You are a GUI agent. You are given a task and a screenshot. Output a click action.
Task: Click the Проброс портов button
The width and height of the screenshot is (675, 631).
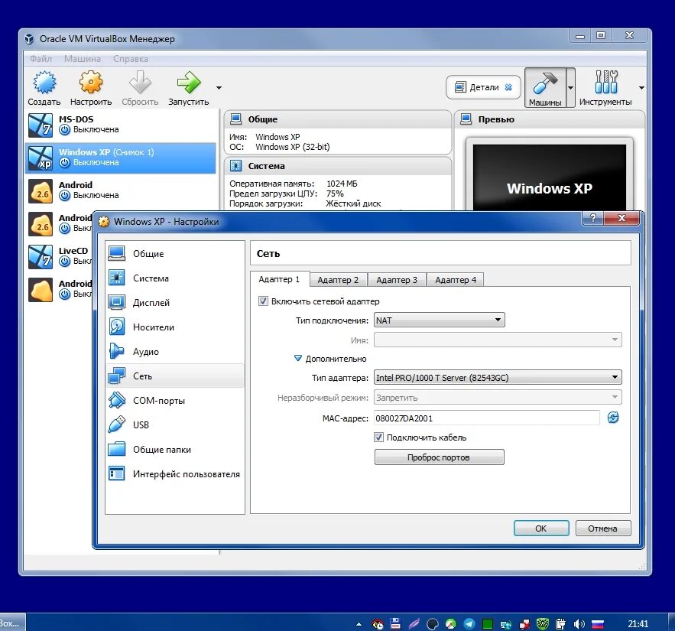(x=439, y=457)
